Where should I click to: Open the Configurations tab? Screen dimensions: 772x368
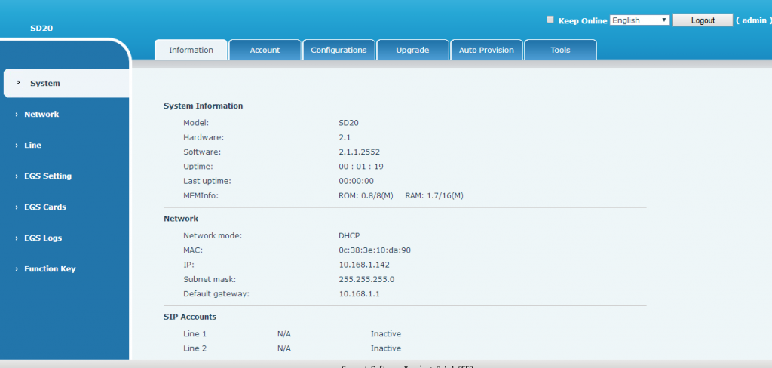(x=339, y=51)
